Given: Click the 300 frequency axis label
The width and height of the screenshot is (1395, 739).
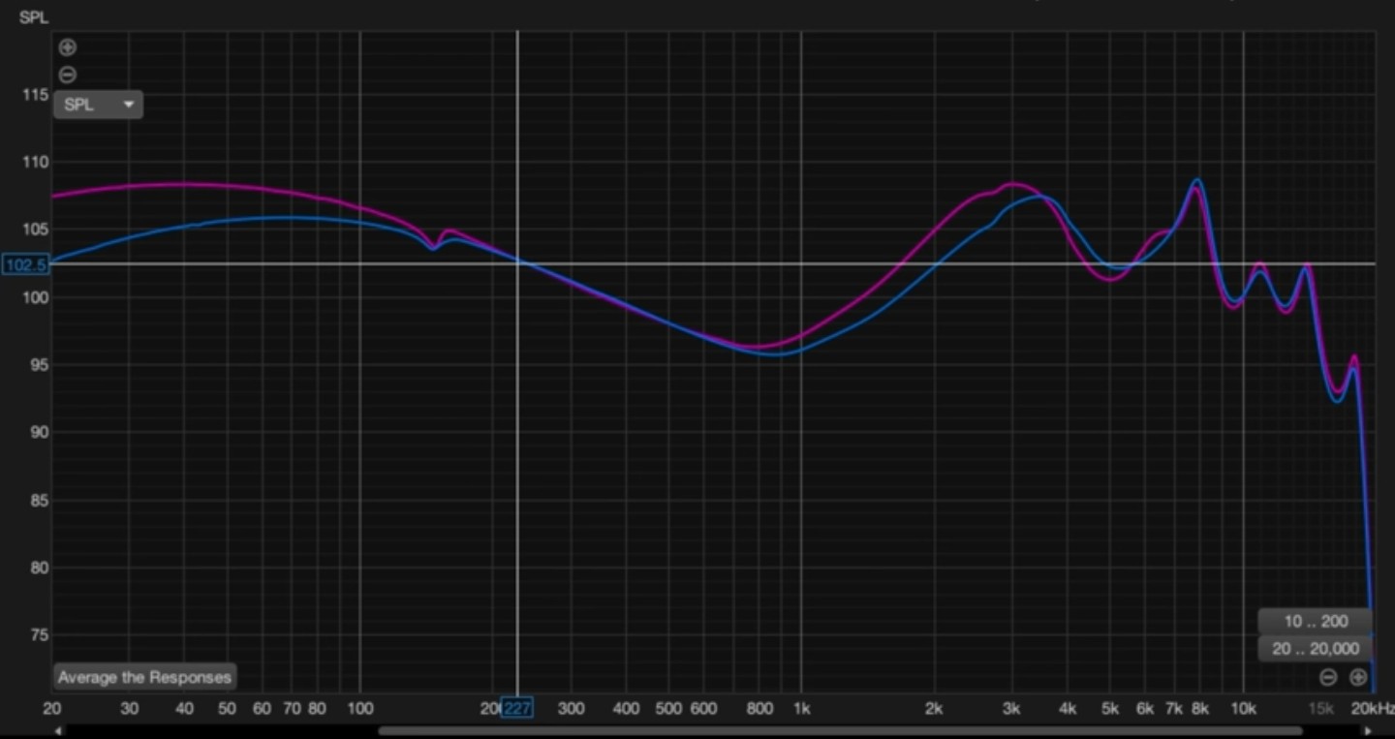Looking at the screenshot, I should pyautogui.click(x=571, y=708).
